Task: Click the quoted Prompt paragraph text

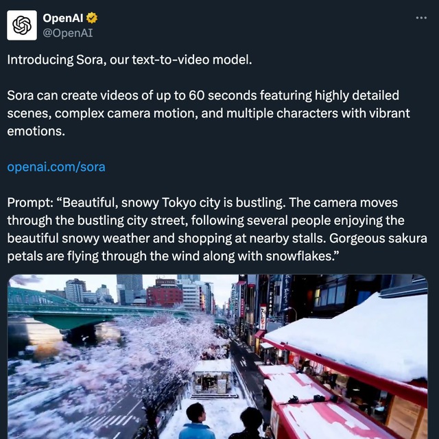Action: (x=217, y=229)
